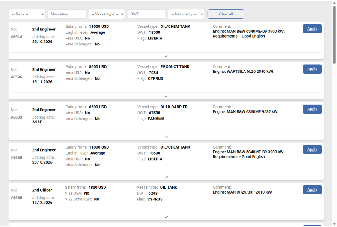Click joining date 15.11.2026

(42, 82)
